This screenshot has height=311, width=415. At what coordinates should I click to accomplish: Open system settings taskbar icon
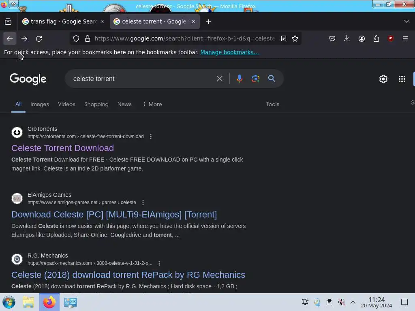pos(71,302)
